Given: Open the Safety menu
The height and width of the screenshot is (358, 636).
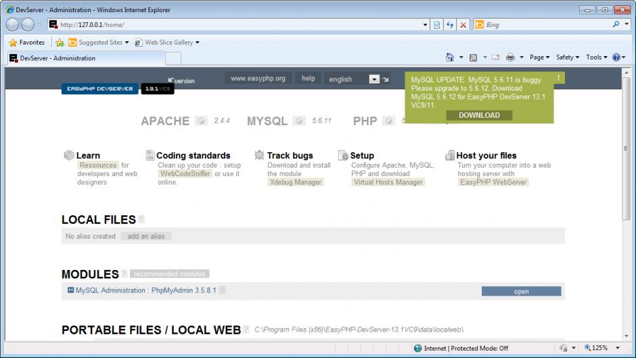Looking at the screenshot, I should click(x=568, y=58).
